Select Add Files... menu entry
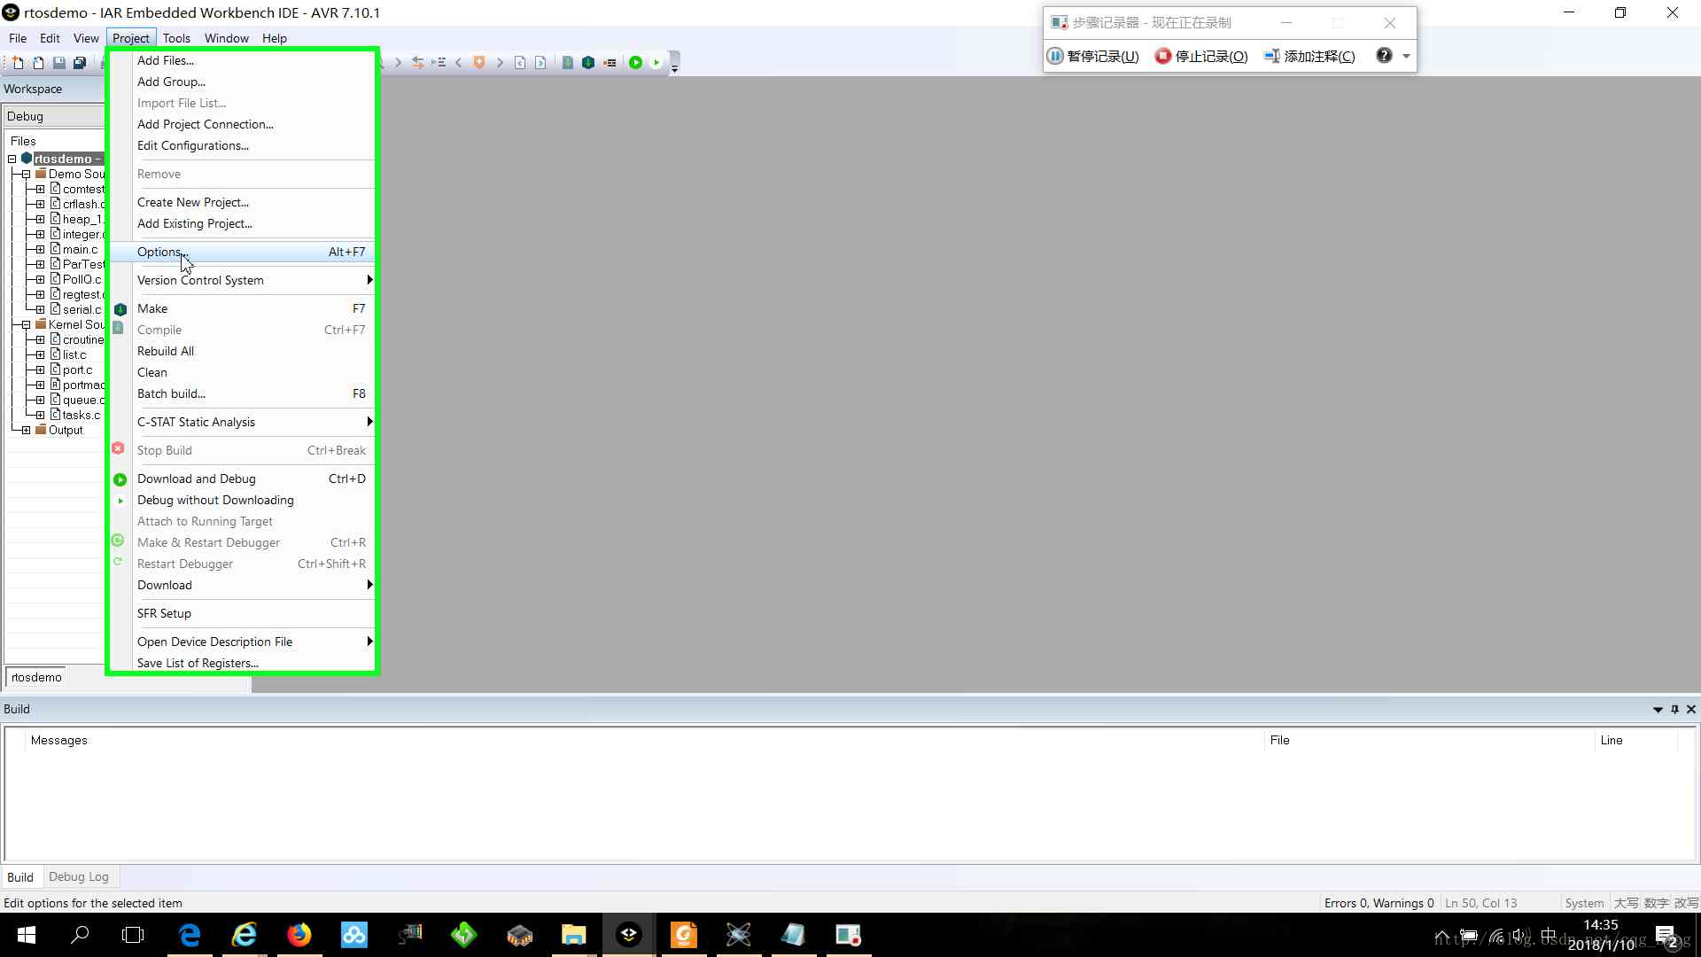This screenshot has width=1701, height=957. tap(242, 60)
